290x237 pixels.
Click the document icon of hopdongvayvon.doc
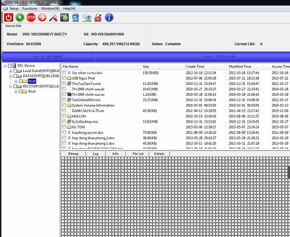[x=69, y=133]
